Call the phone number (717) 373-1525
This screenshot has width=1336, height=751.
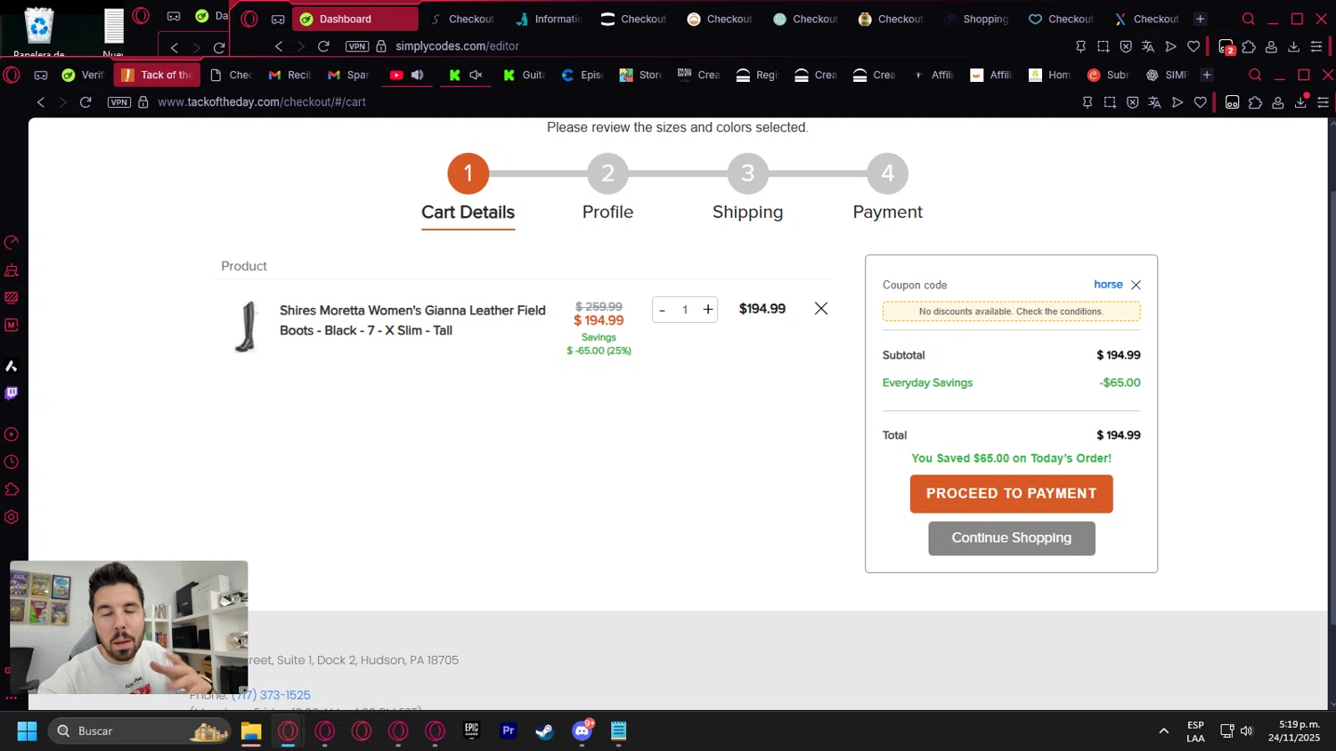[x=271, y=695]
